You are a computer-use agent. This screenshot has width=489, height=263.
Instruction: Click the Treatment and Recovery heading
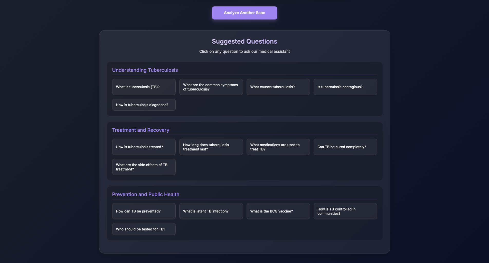click(x=141, y=130)
